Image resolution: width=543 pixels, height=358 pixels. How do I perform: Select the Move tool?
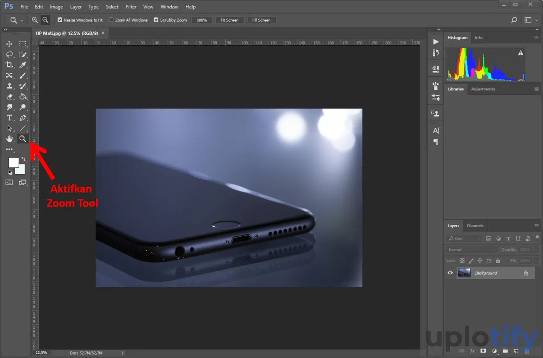pyautogui.click(x=9, y=44)
